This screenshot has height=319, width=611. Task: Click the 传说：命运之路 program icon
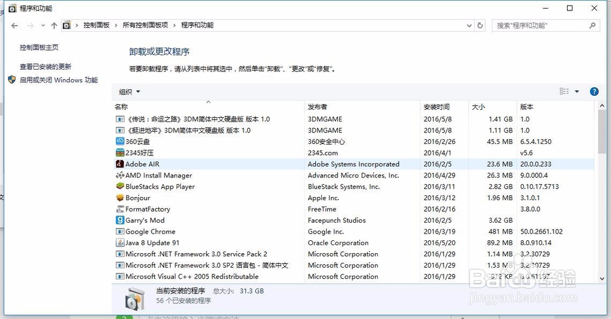pyautogui.click(x=120, y=119)
